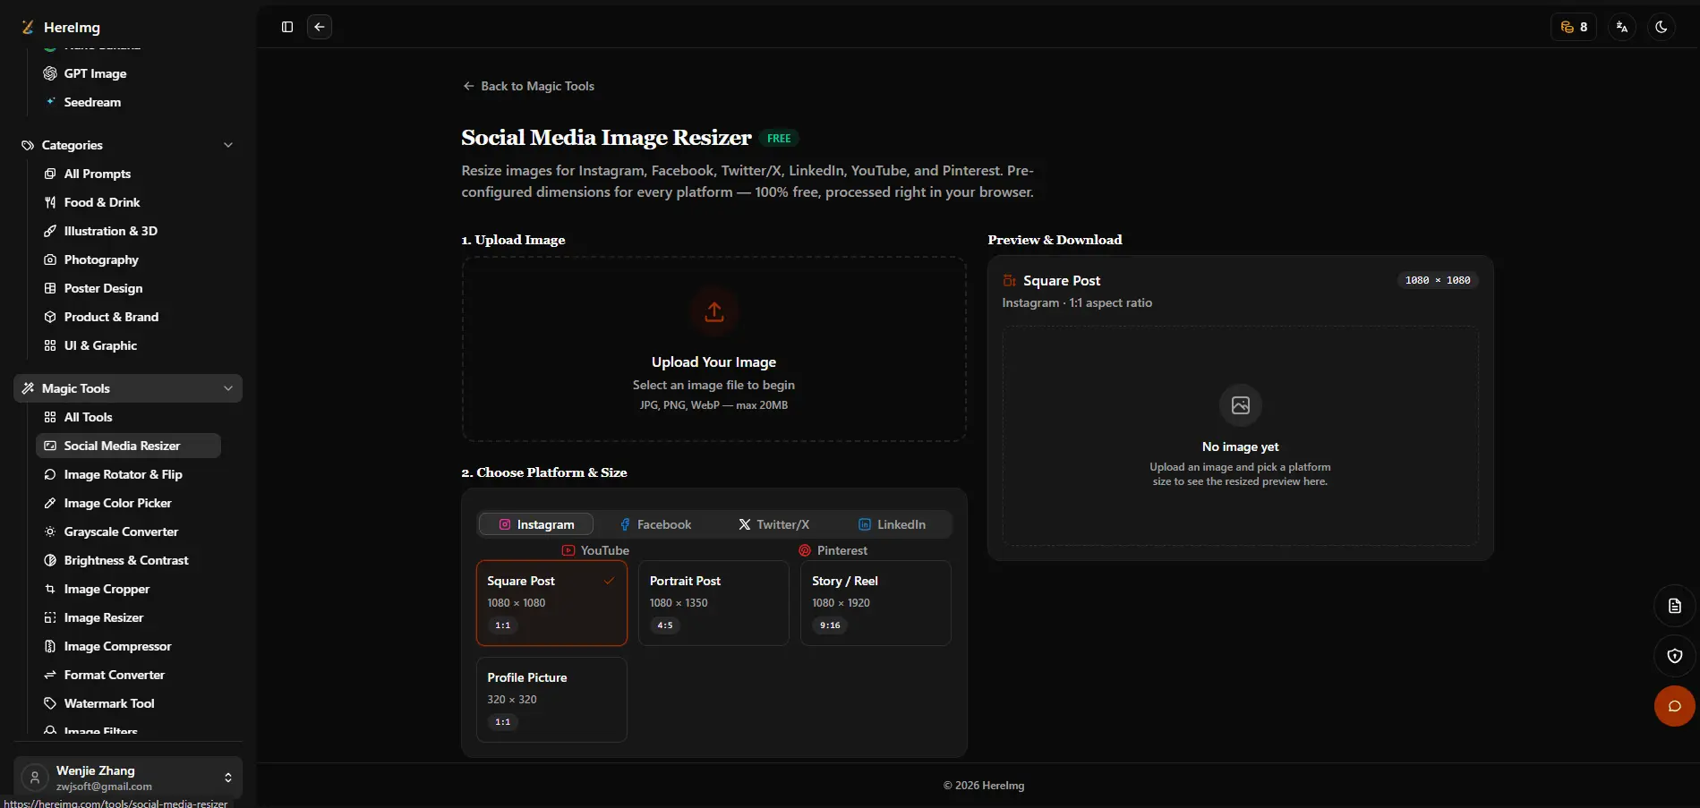
Task: Open the orange chat support button
Action: 1674,706
